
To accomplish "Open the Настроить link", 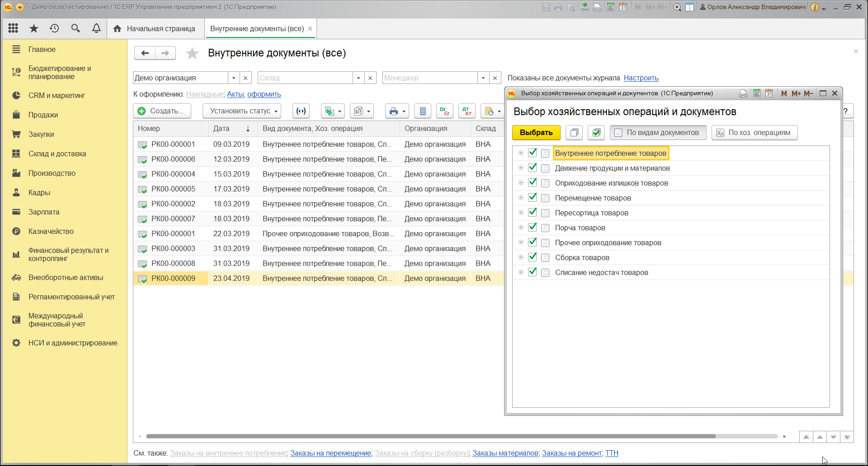I will 641,78.
